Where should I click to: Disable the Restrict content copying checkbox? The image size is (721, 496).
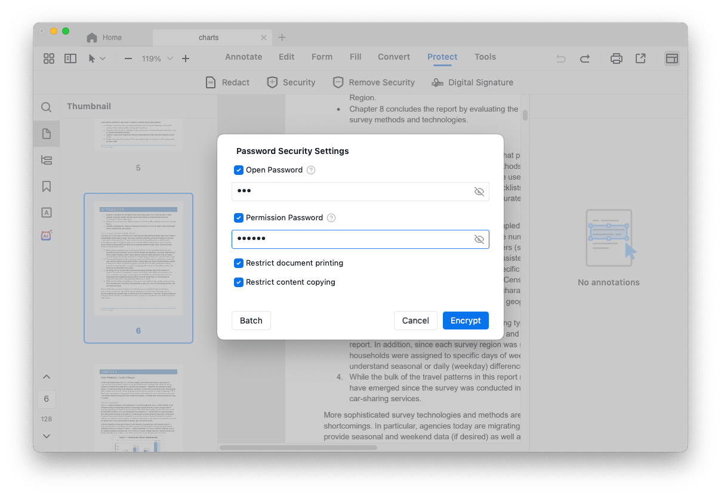[x=239, y=282]
